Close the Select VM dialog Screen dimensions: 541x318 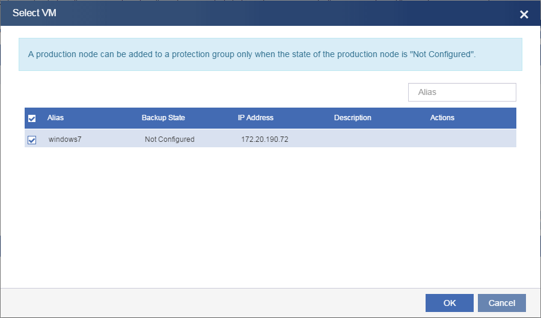point(524,14)
